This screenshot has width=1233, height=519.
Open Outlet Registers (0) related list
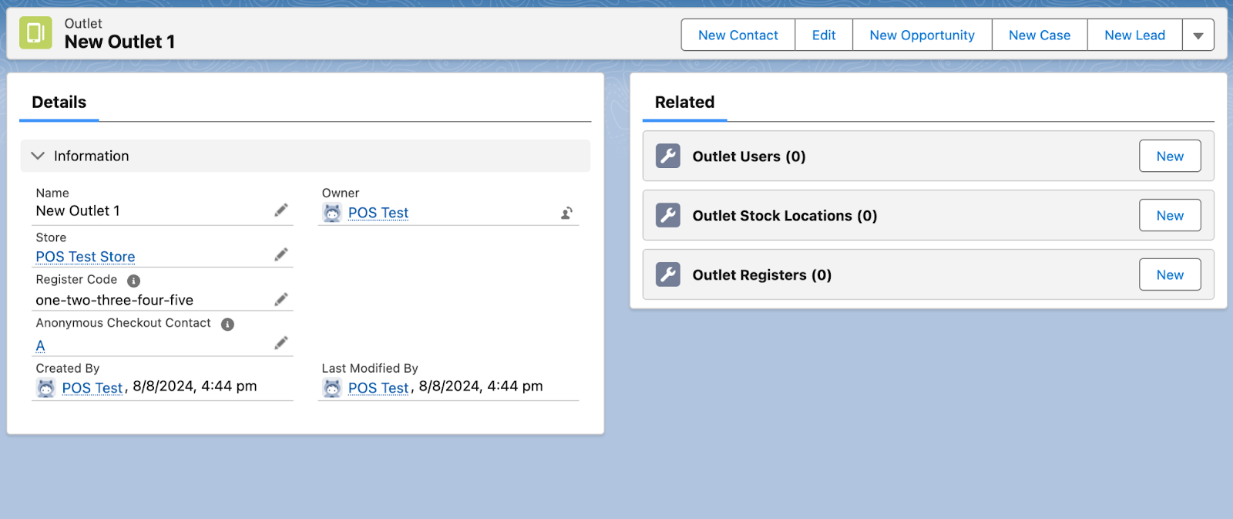(x=762, y=275)
